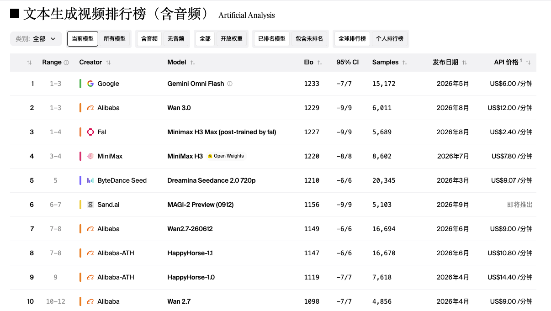This screenshot has width=551, height=311.
Task: Click the Open Weights badge on MiniMax H3
Action: pyautogui.click(x=226, y=156)
